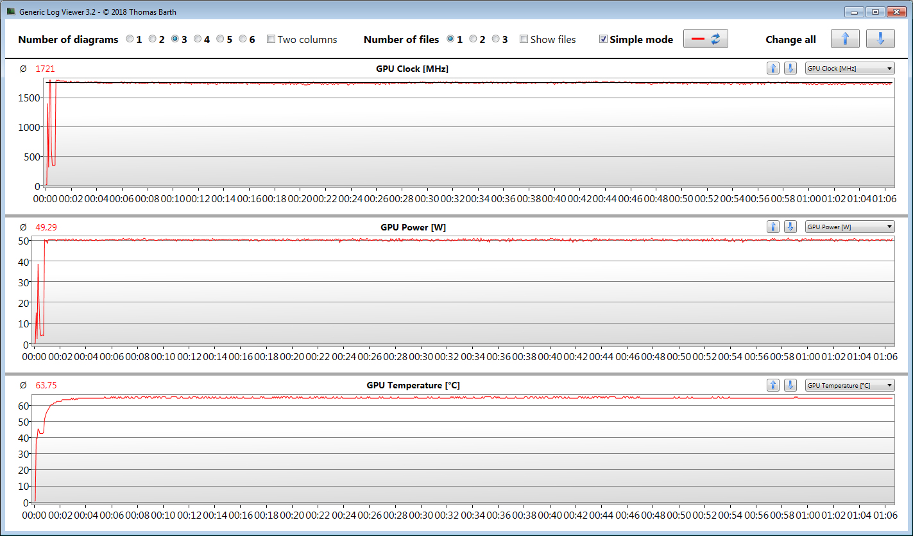Set number of files to 3
The height and width of the screenshot is (536, 913).
coord(495,39)
